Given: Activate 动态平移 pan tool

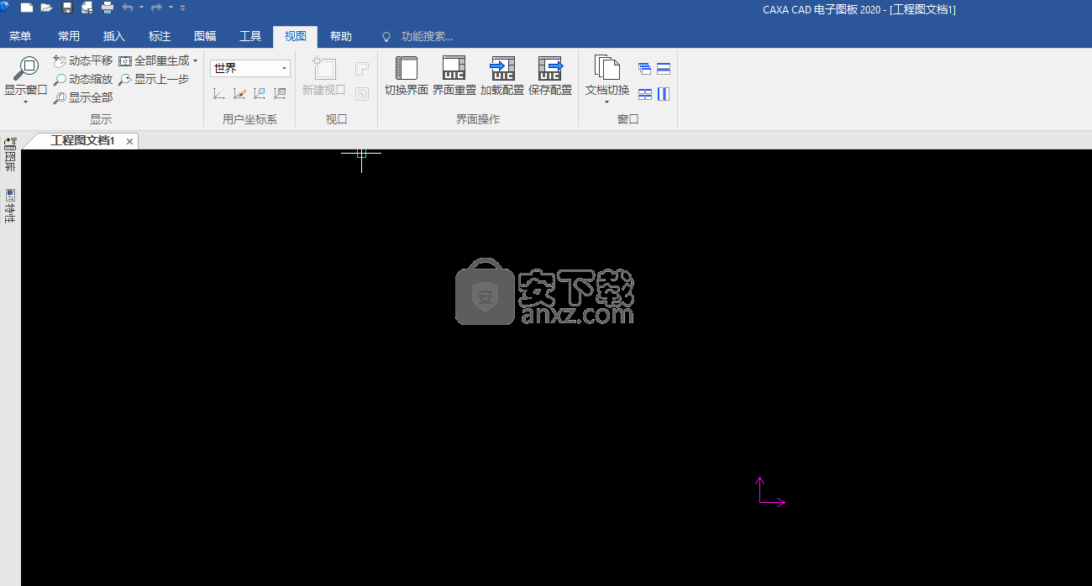Looking at the screenshot, I should 82,60.
